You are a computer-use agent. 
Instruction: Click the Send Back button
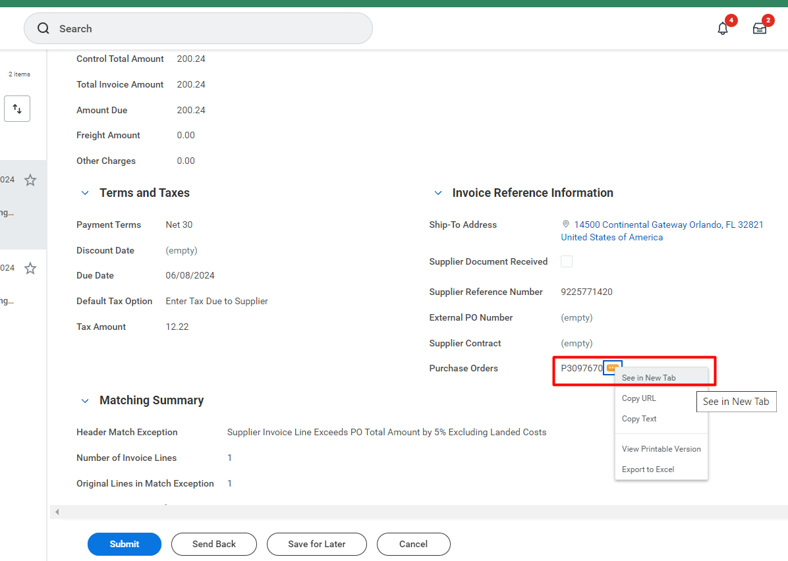click(x=214, y=544)
